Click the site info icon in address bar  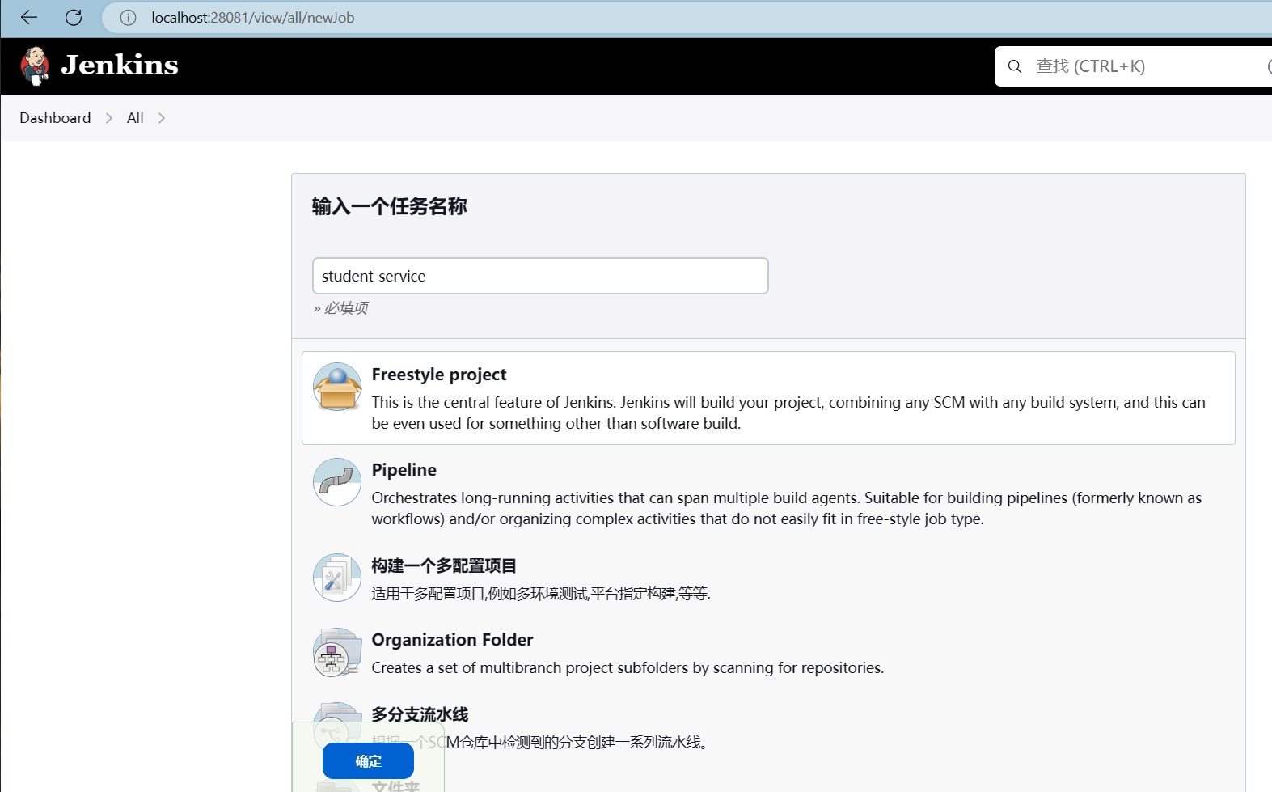coord(128,18)
